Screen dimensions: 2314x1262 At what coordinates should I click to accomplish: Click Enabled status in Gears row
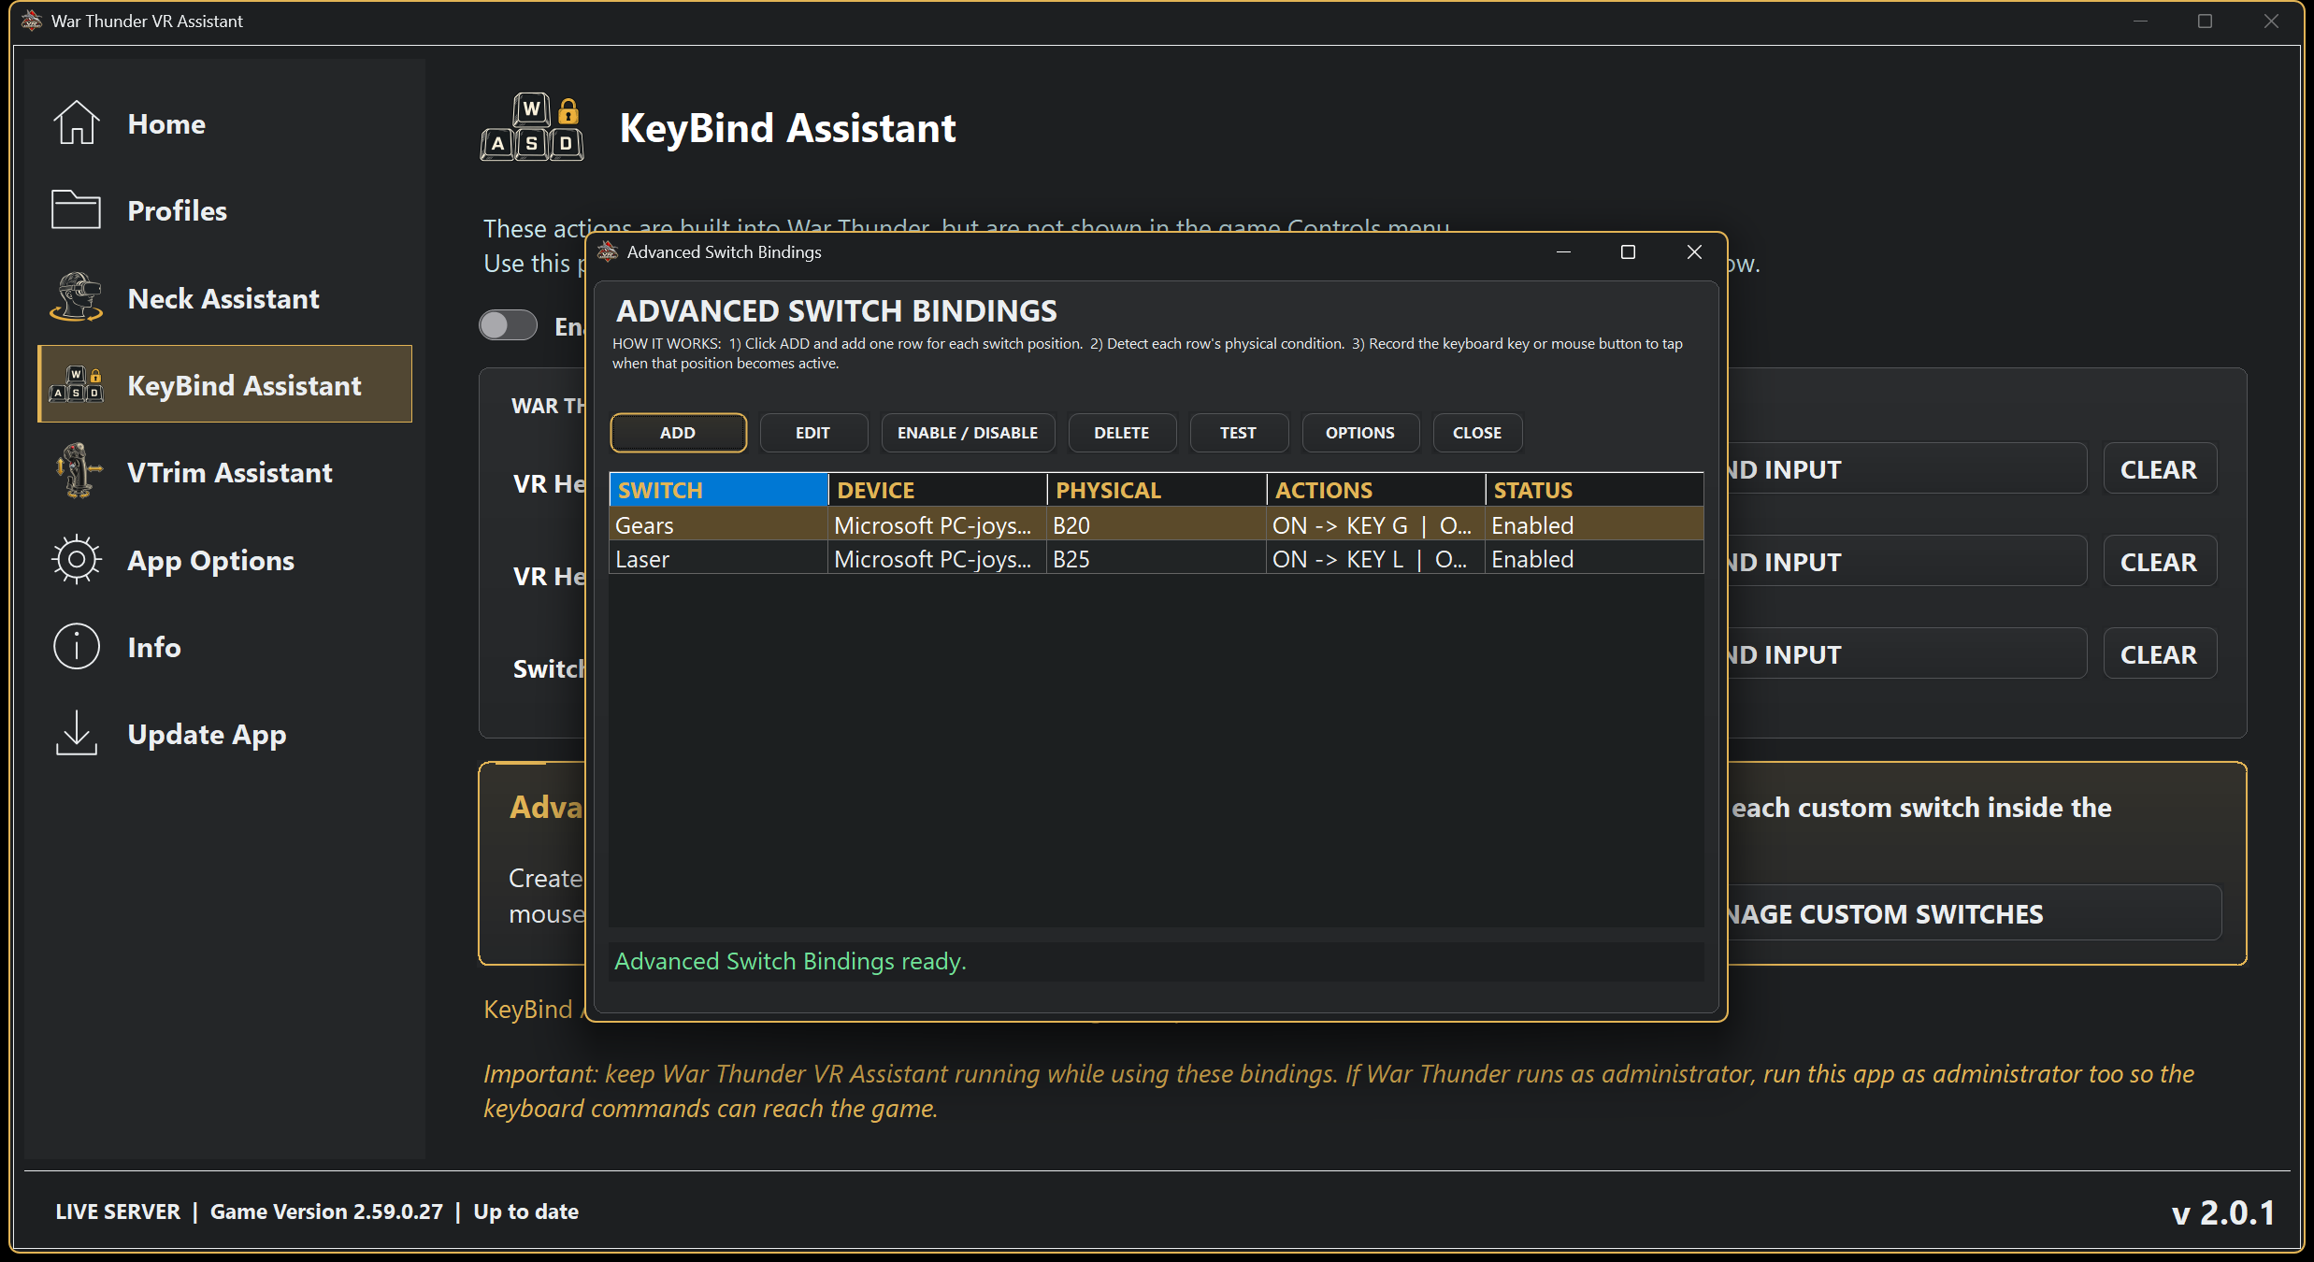(x=1594, y=524)
